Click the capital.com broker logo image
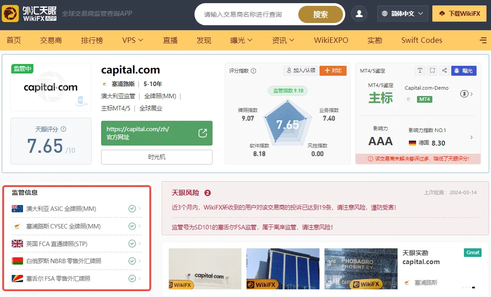491x297 pixels. [51, 87]
